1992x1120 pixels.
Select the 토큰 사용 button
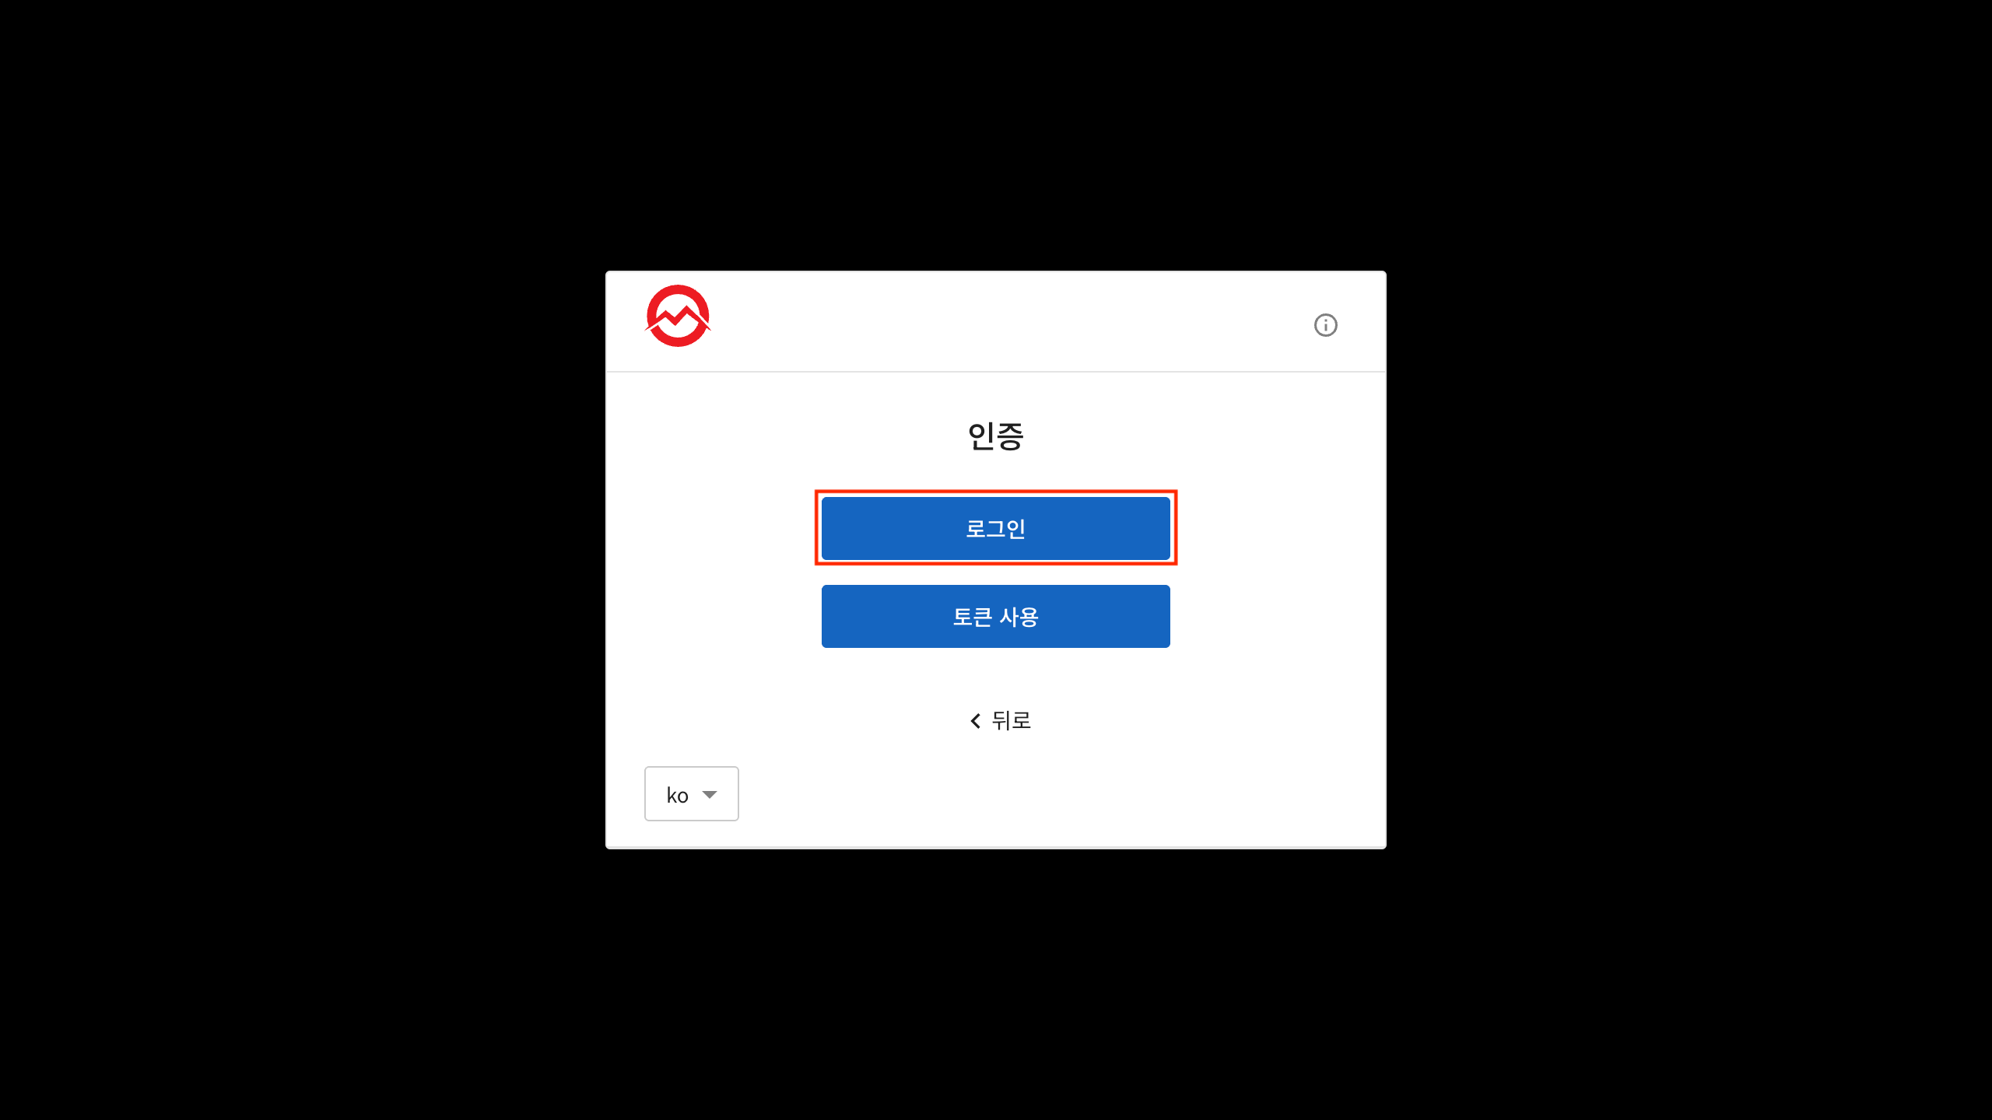click(x=995, y=616)
